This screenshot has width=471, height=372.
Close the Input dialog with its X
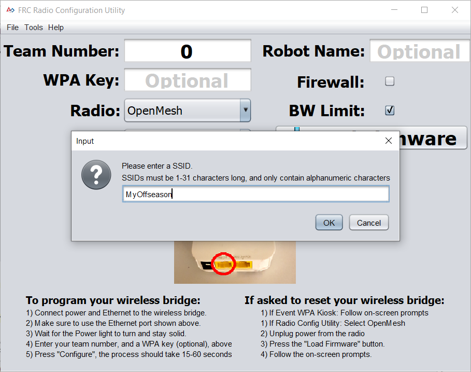tap(389, 141)
